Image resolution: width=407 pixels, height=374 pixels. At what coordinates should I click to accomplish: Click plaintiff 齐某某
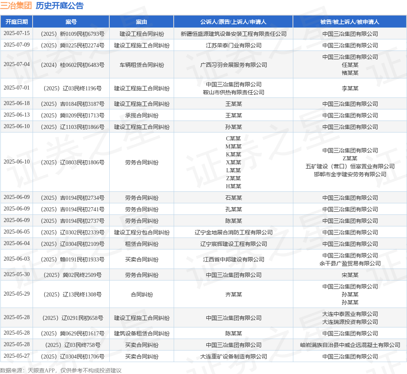pos(233,294)
